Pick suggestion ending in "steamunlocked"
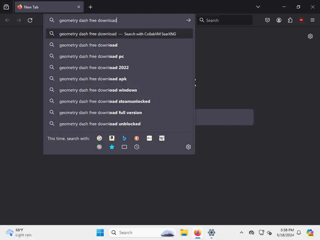The image size is (320, 240). click(119, 101)
